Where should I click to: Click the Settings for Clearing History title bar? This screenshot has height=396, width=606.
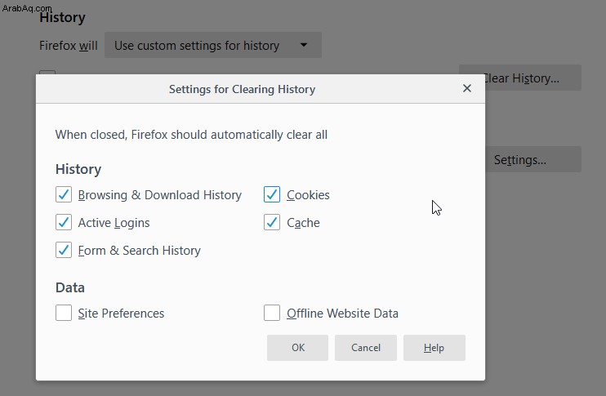point(242,89)
